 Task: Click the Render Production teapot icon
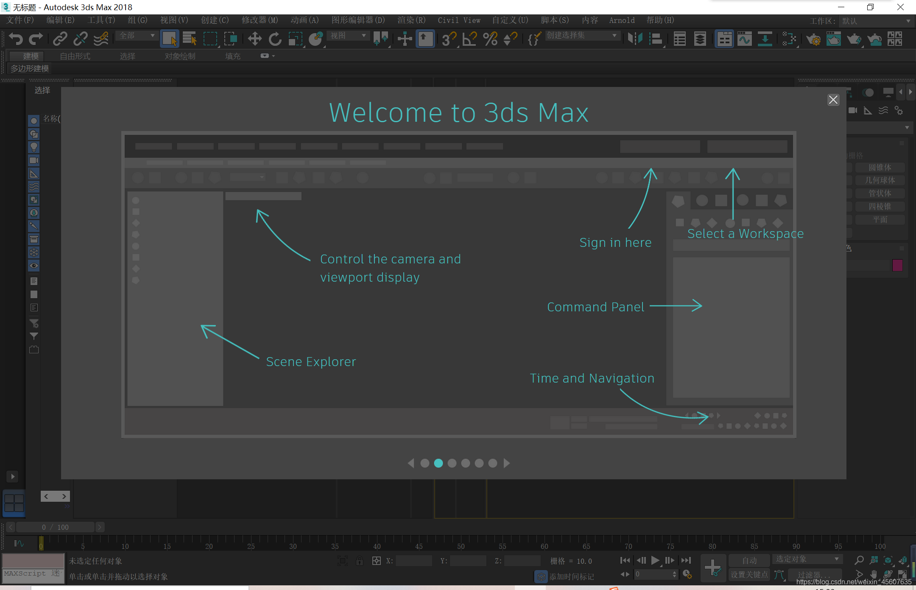pyautogui.click(x=854, y=39)
